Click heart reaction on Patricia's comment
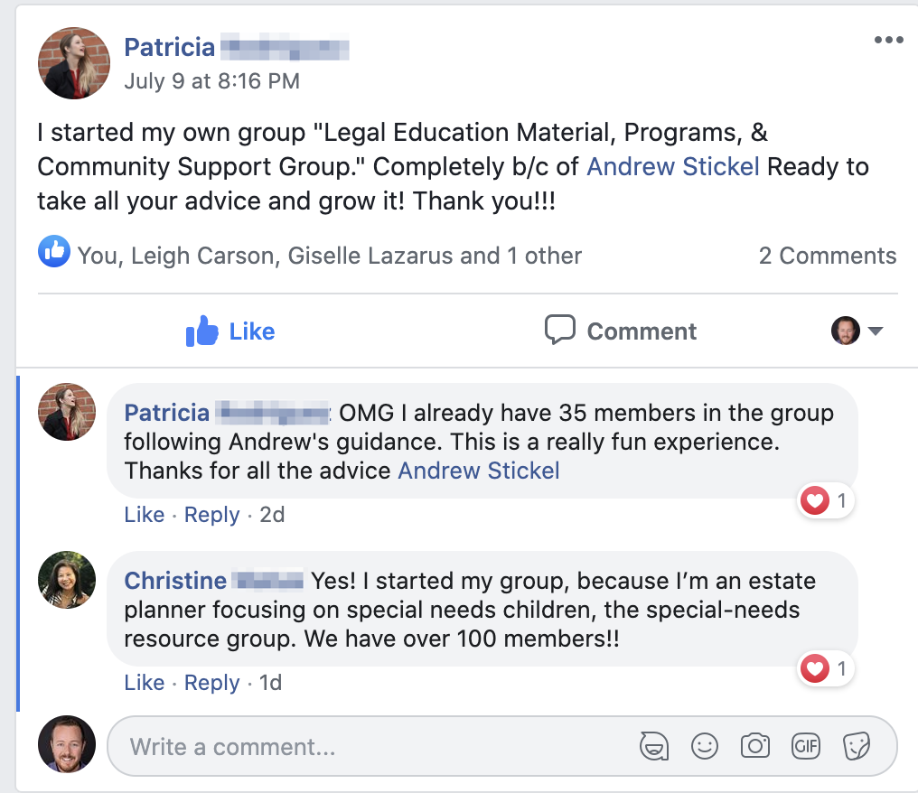 click(816, 499)
